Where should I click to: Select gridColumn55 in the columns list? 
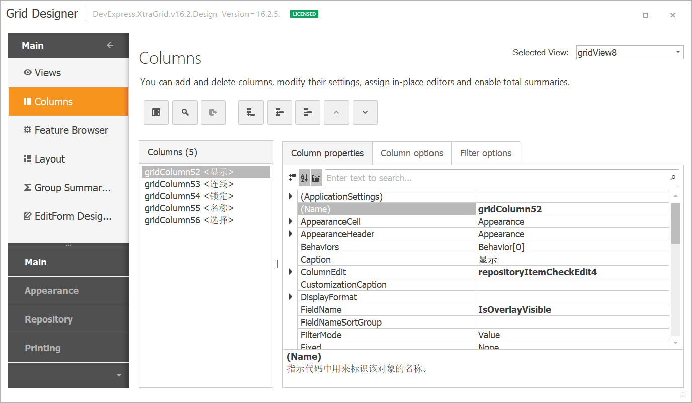pos(206,208)
